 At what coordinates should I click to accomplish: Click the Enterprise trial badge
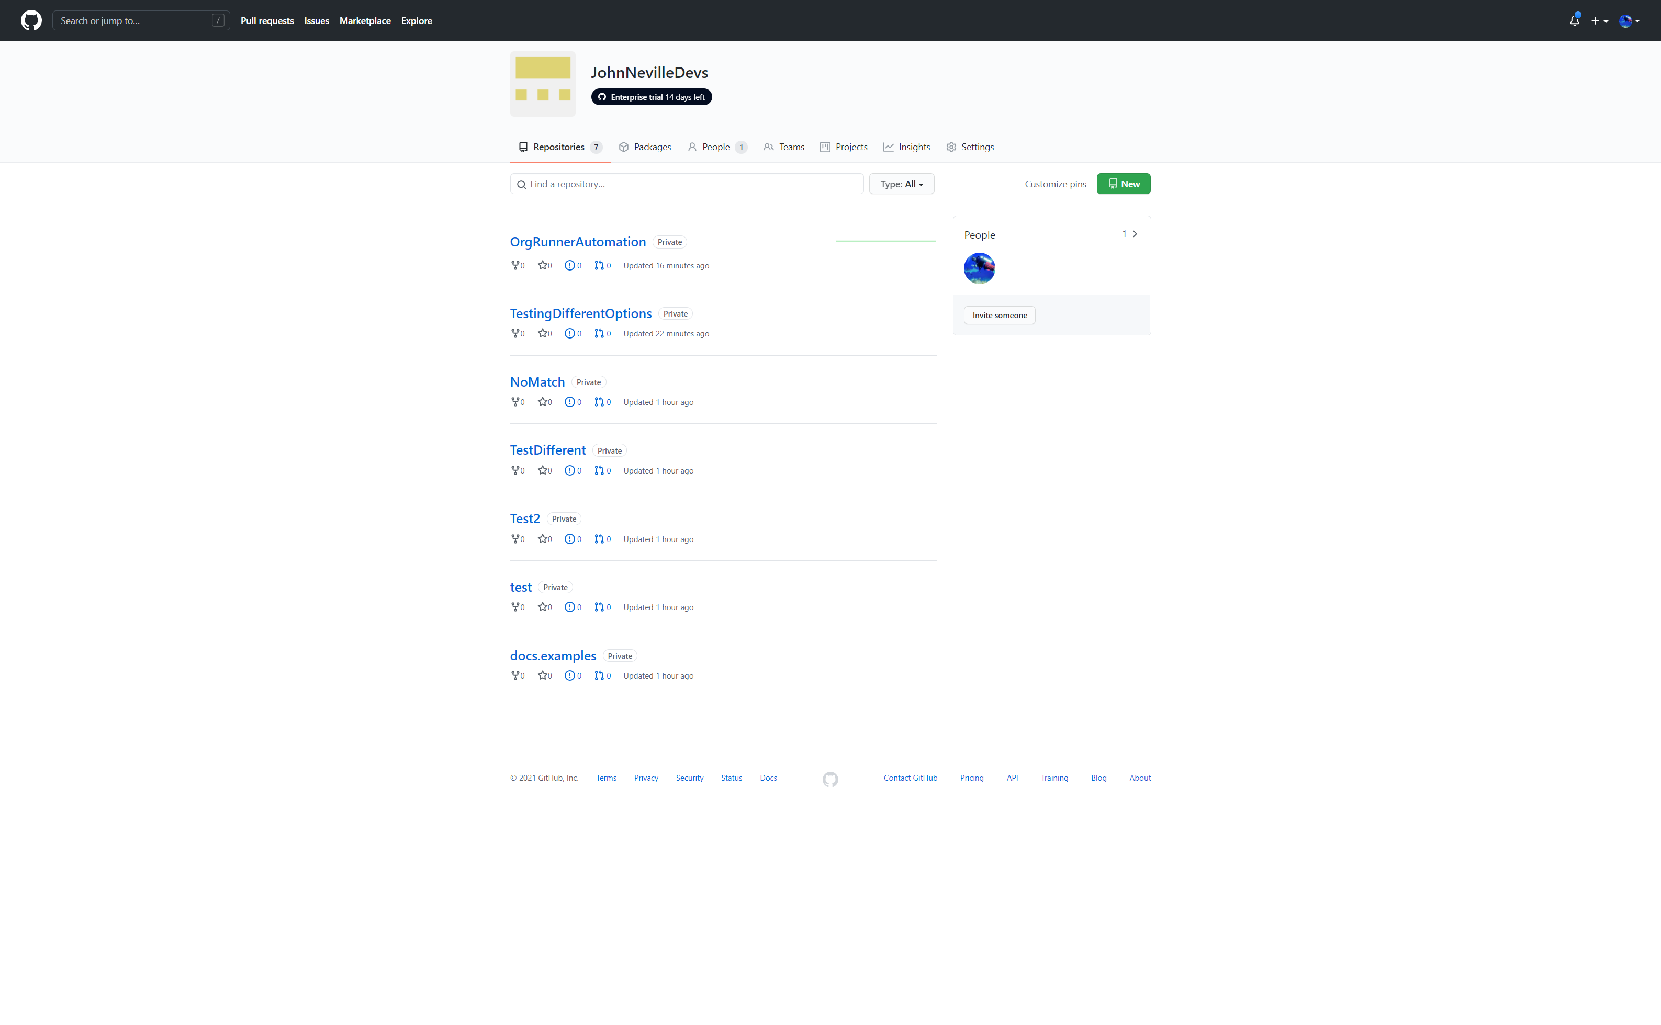(650, 97)
